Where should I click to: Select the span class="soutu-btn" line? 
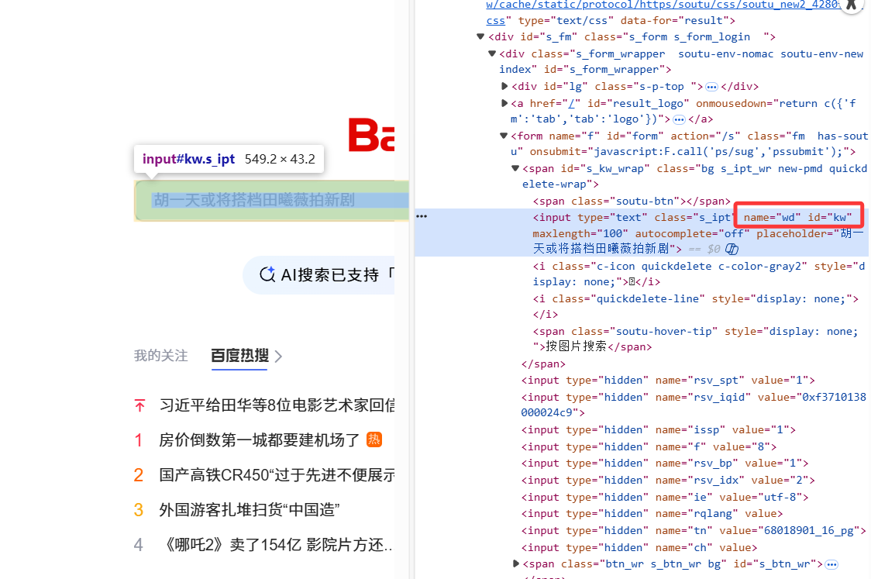632,202
